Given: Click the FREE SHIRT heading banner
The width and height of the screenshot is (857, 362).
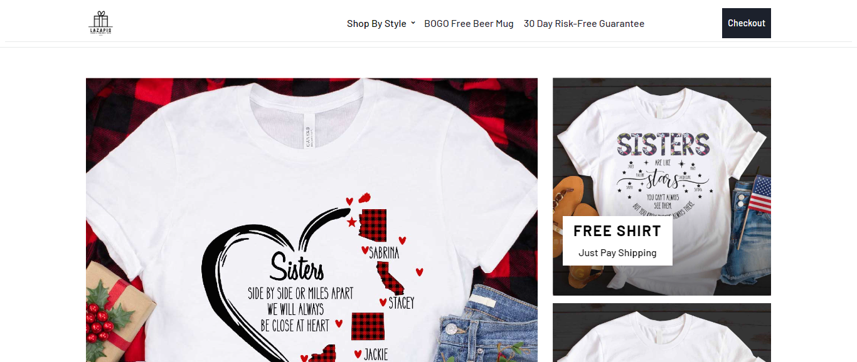Looking at the screenshot, I should pos(617,231).
